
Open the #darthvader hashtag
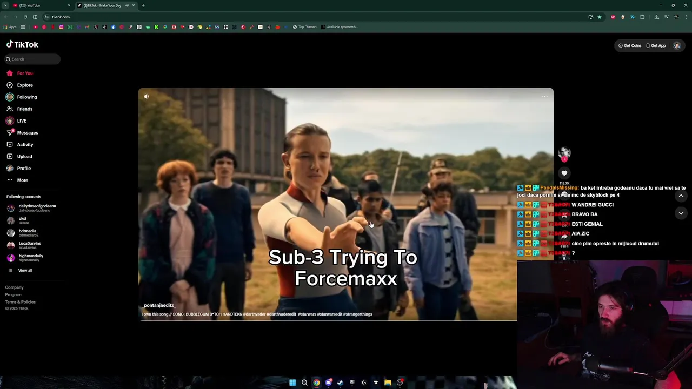(255, 314)
